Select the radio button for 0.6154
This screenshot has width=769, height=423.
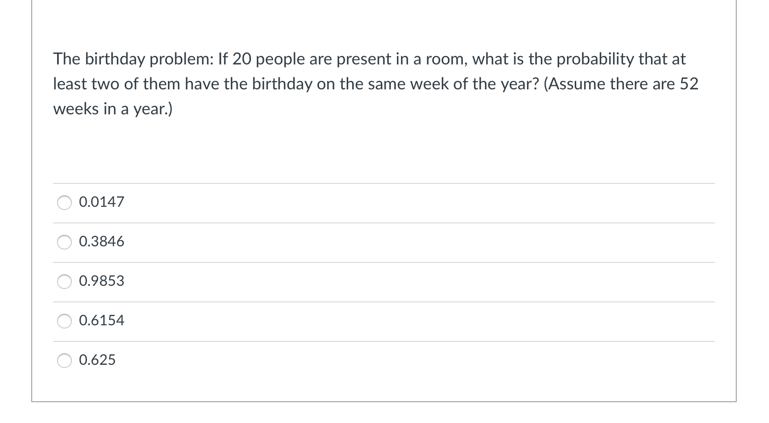[x=64, y=321]
